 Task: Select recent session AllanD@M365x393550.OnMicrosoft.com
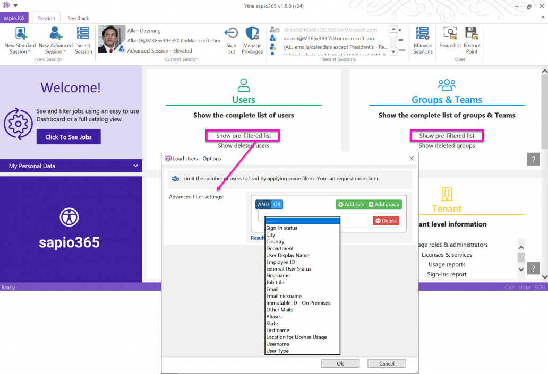click(x=330, y=30)
